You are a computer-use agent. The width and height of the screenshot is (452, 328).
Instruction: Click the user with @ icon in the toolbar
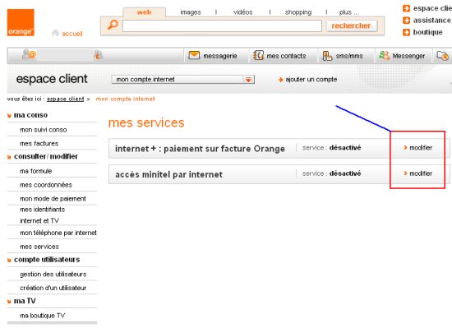(x=29, y=54)
